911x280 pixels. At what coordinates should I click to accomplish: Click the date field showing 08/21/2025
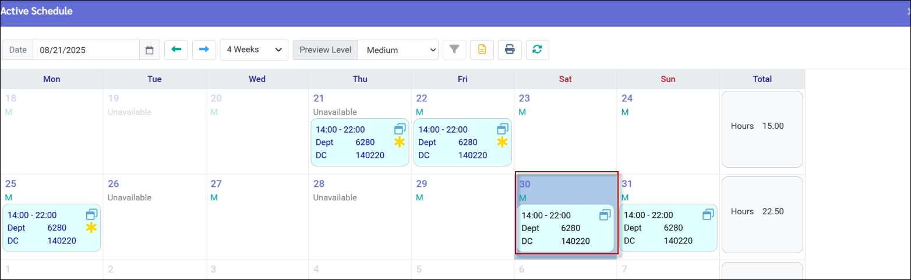86,50
